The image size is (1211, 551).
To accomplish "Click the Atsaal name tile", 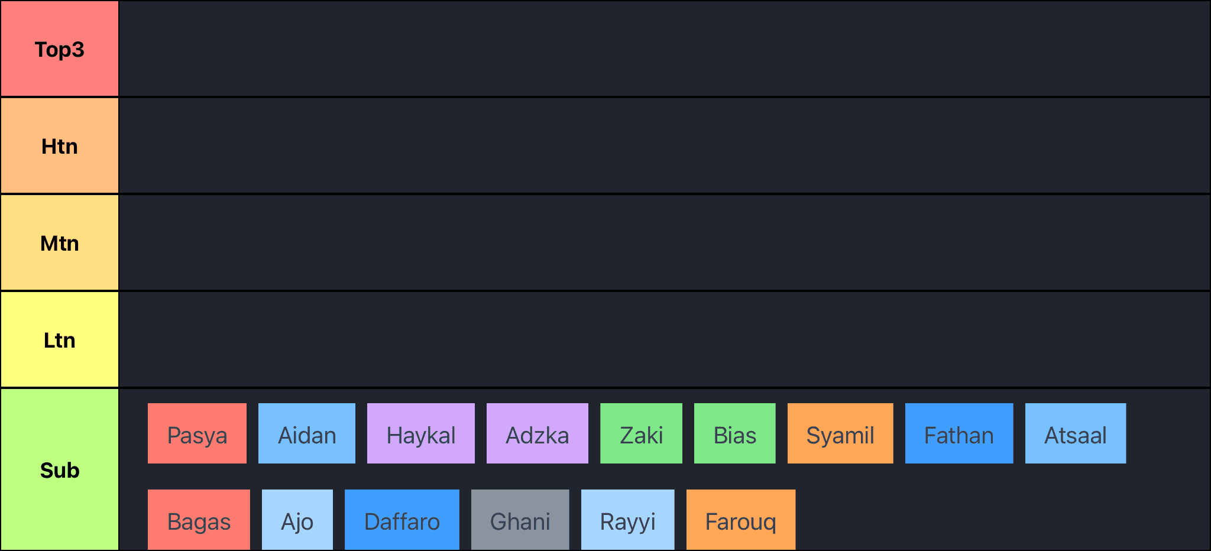I will click(x=1075, y=433).
